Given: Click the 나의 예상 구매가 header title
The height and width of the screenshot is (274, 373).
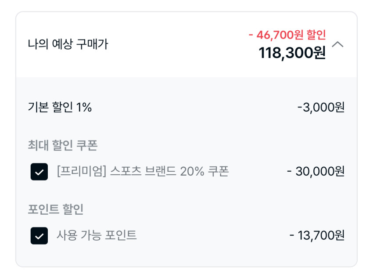Looking at the screenshot, I should (68, 44).
